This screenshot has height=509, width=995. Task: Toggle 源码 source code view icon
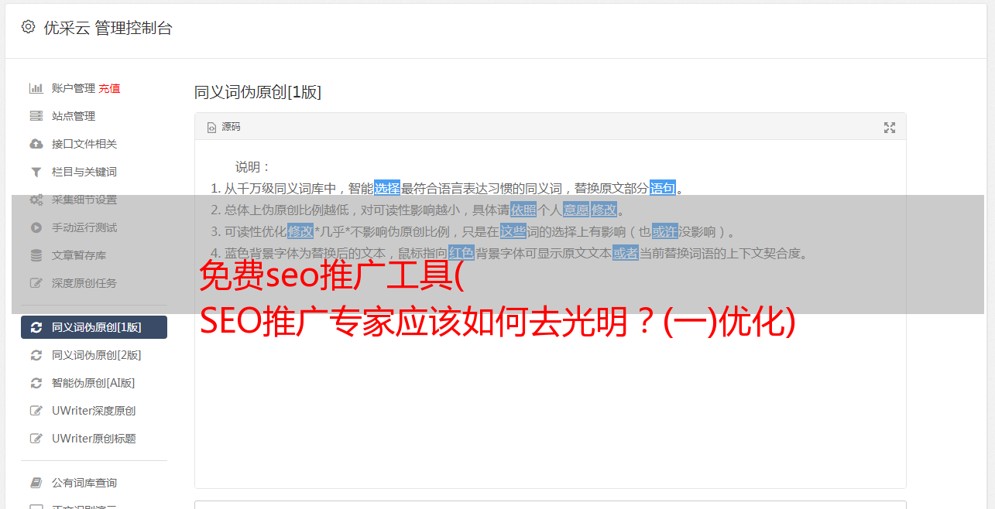(211, 128)
